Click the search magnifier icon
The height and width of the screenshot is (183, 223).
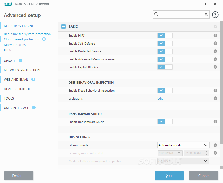tap(156, 14)
